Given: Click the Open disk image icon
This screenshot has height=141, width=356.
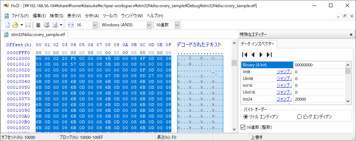Looking at the screenshot, I should coord(55,25).
